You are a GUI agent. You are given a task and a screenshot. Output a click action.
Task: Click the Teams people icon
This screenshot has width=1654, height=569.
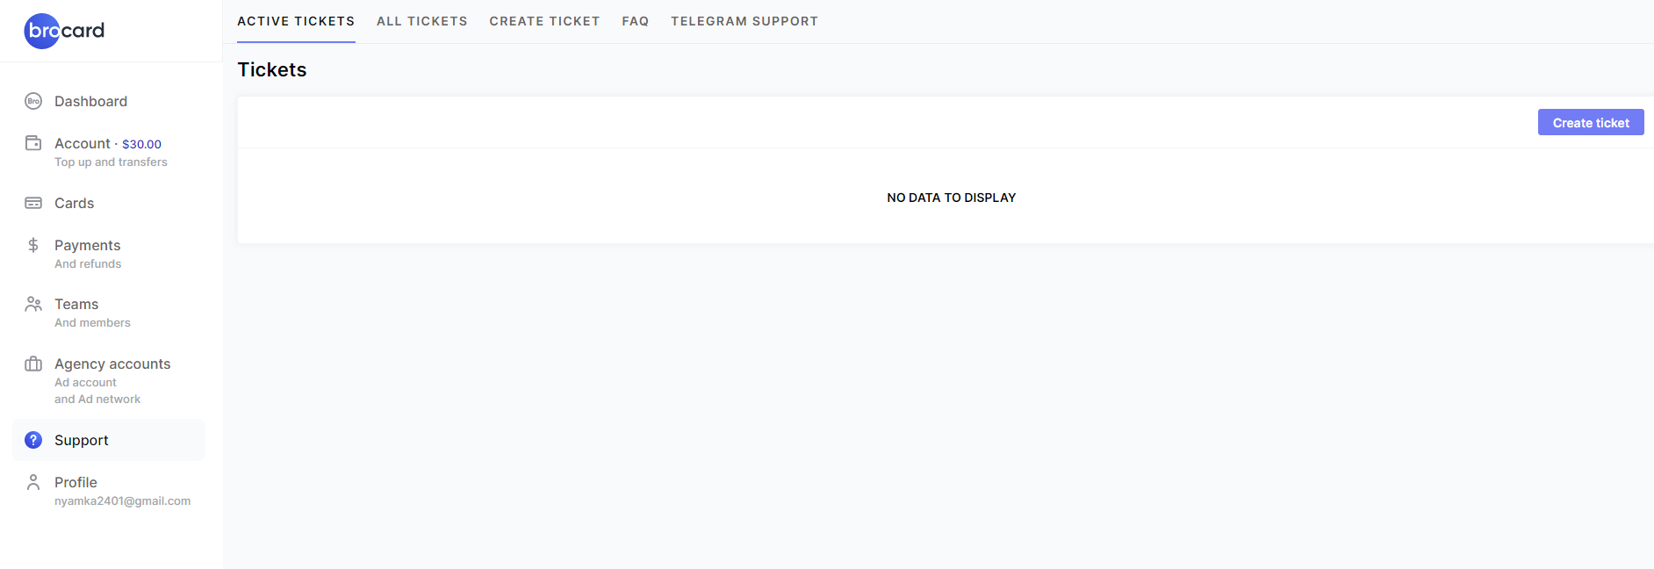coord(33,304)
